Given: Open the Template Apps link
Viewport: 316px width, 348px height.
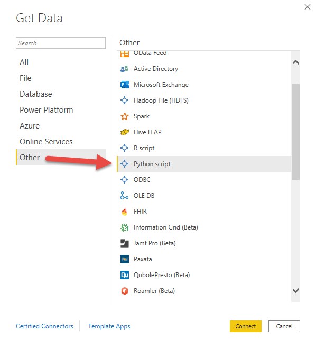Looking at the screenshot, I should [109, 326].
